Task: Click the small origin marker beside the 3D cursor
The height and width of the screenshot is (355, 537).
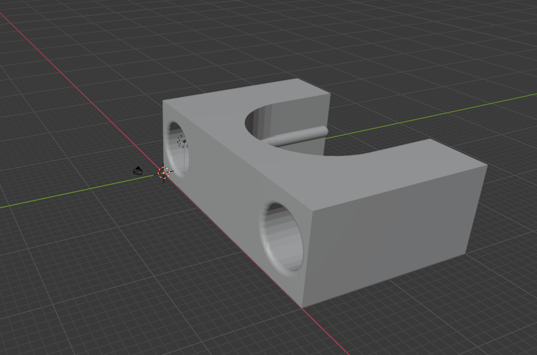Action: [137, 172]
